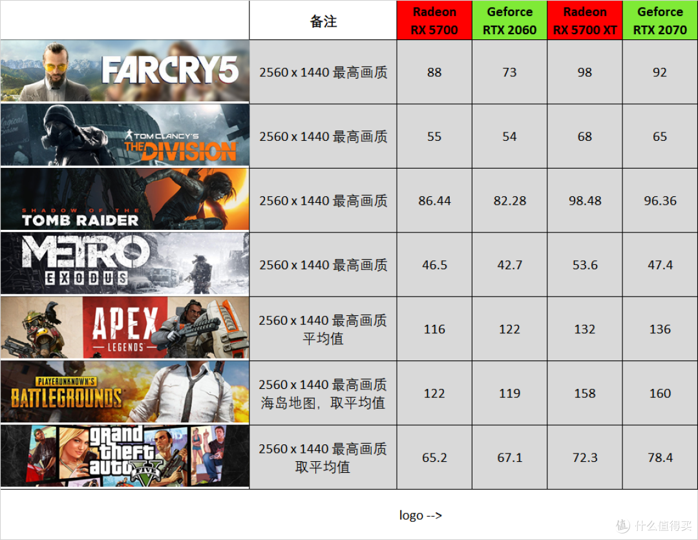
Task: Select PUBG RX 5700 value 122
Action: click(434, 393)
